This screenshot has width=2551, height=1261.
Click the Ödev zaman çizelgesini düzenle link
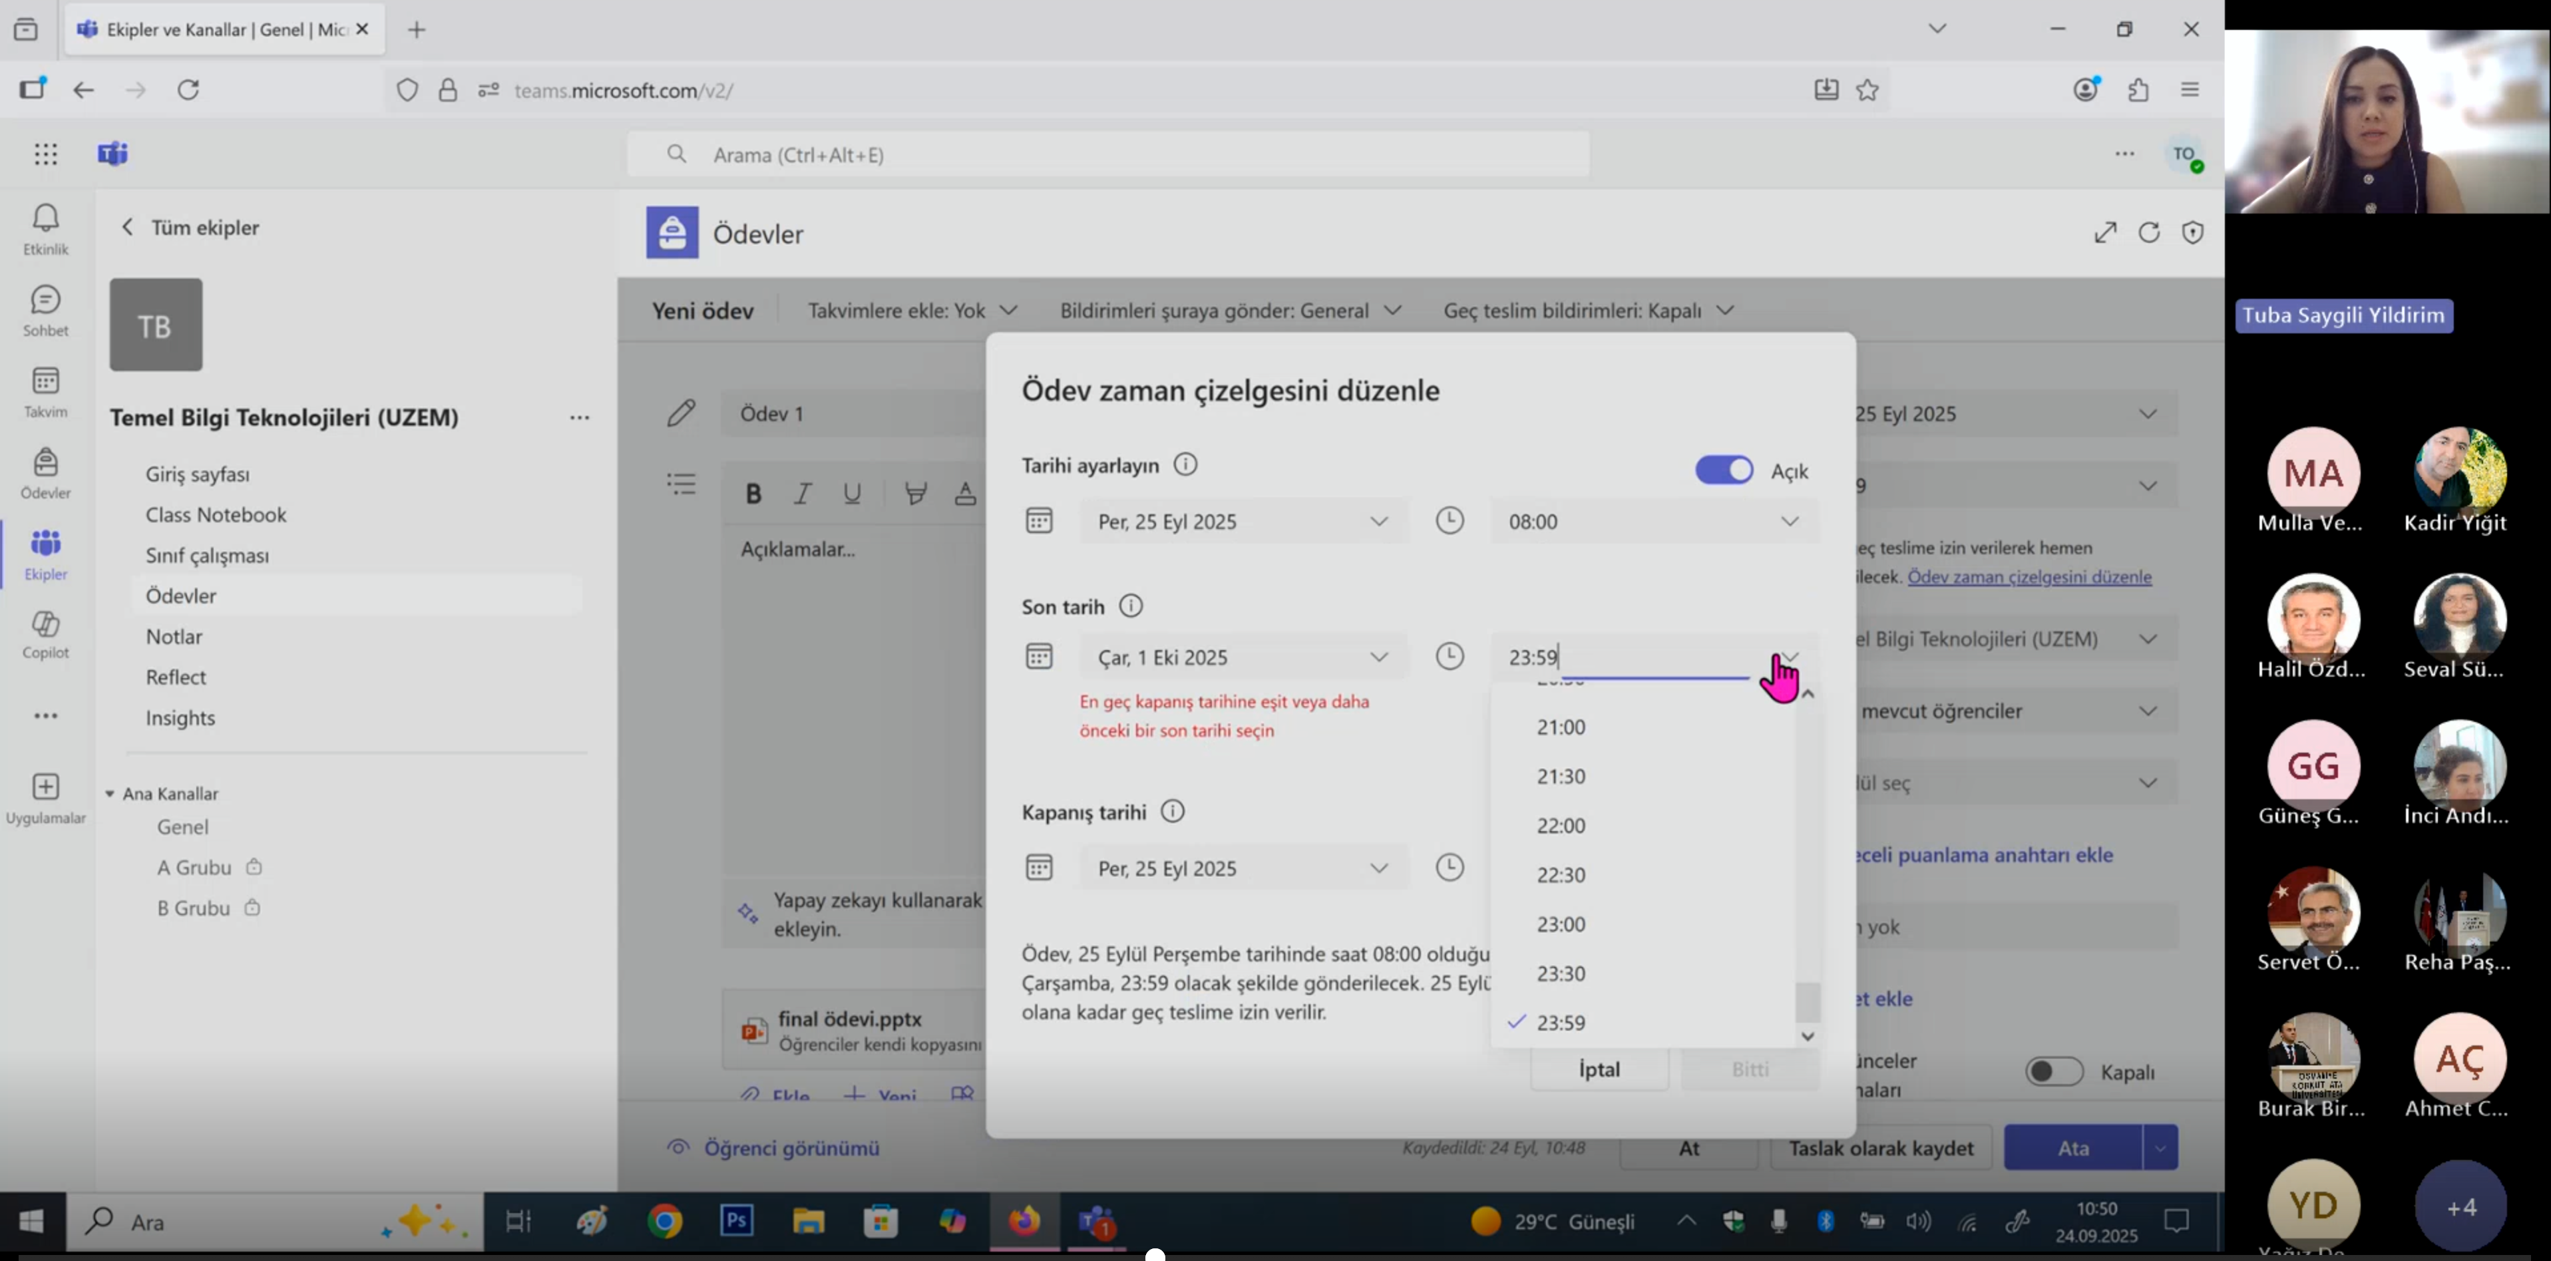tap(2029, 577)
